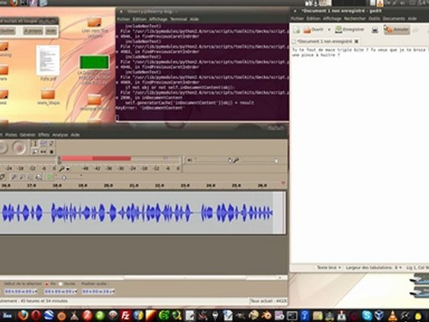Select the Audacity Multi-tool asterisk
The image size is (429, 322).
51,152
